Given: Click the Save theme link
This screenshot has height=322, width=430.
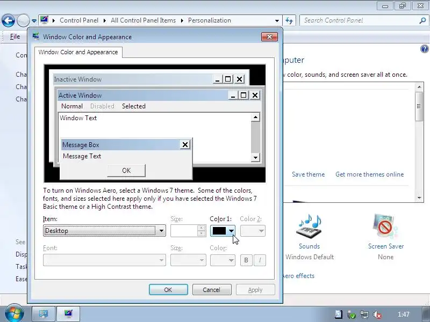Looking at the screenshot, I should [x=308, y=174].
